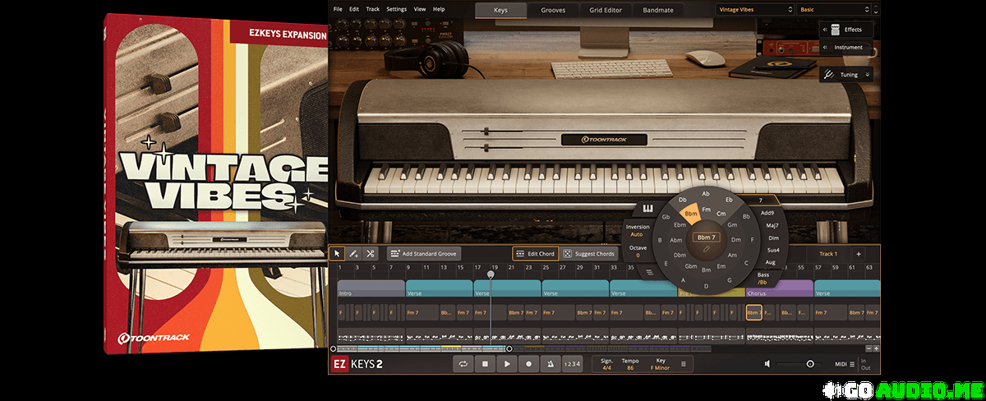986x401 pixels.
Task: Click the pencil icon under Bbm 7
Action: tap(707, 247)
